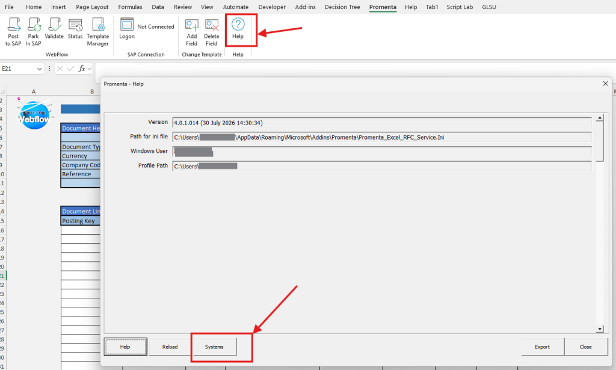Click the Systems button
The width and height of the screenshot is (616, 370).
214,347
